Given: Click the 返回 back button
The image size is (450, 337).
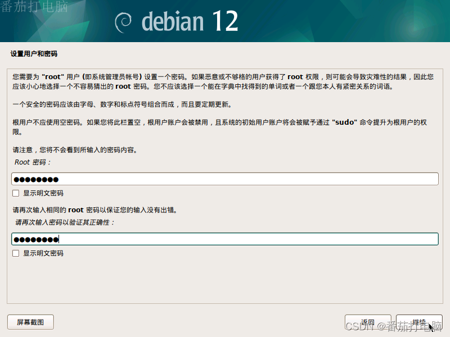Looking at the screenshot, I should [x=368, y=322].
